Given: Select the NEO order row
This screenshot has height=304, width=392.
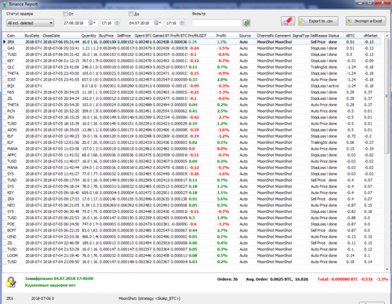Looking at the screenshot, I should pos(191,205).
